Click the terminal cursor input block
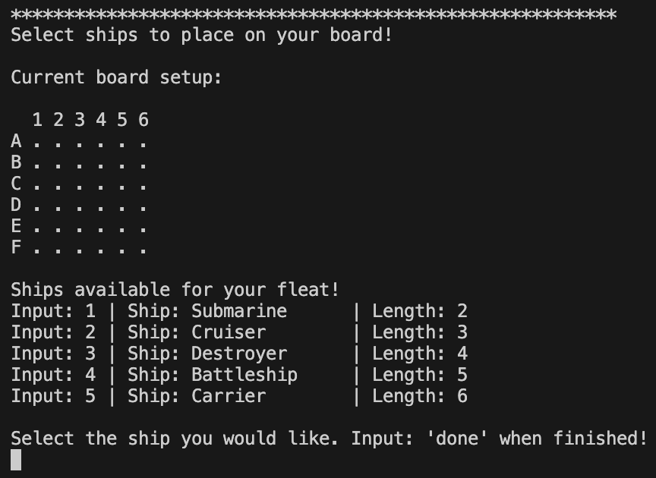This screenshot has width=656, height=478. 16,460
